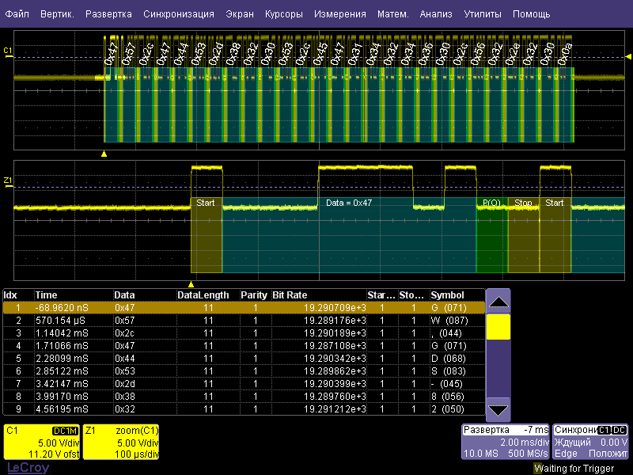Open the trigger descriptor box showing Edge
This screenshot has height=475, width=633.
[590, 442]
